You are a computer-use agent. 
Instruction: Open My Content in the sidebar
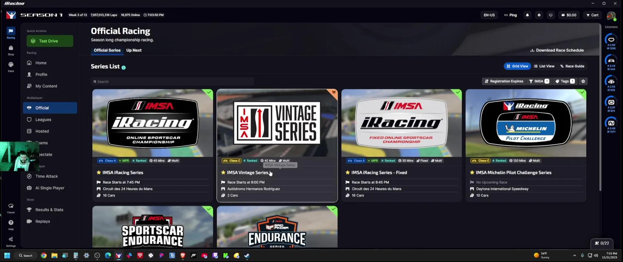(50, 86)
